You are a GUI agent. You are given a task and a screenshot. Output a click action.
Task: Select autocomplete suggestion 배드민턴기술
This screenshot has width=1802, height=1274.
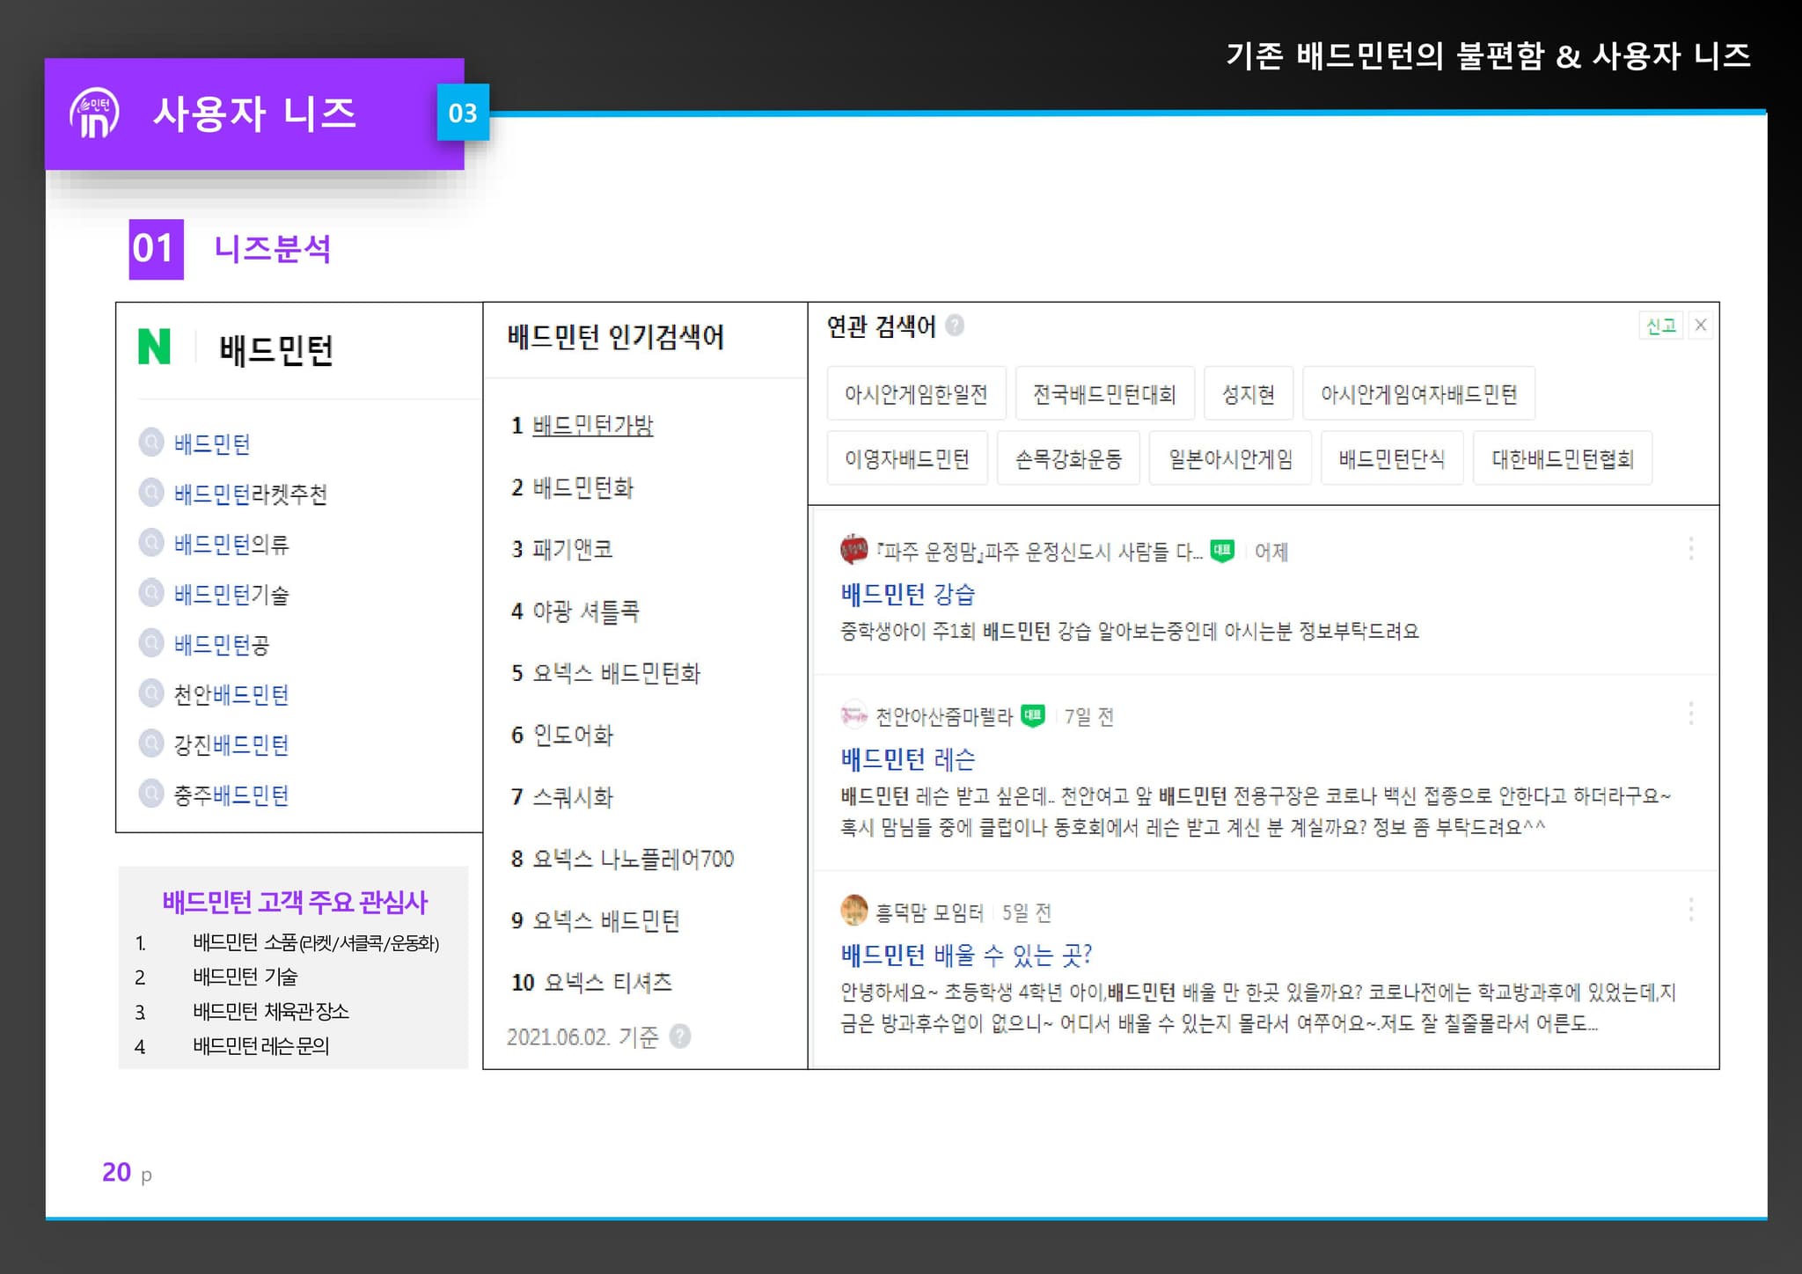[231, 594]
